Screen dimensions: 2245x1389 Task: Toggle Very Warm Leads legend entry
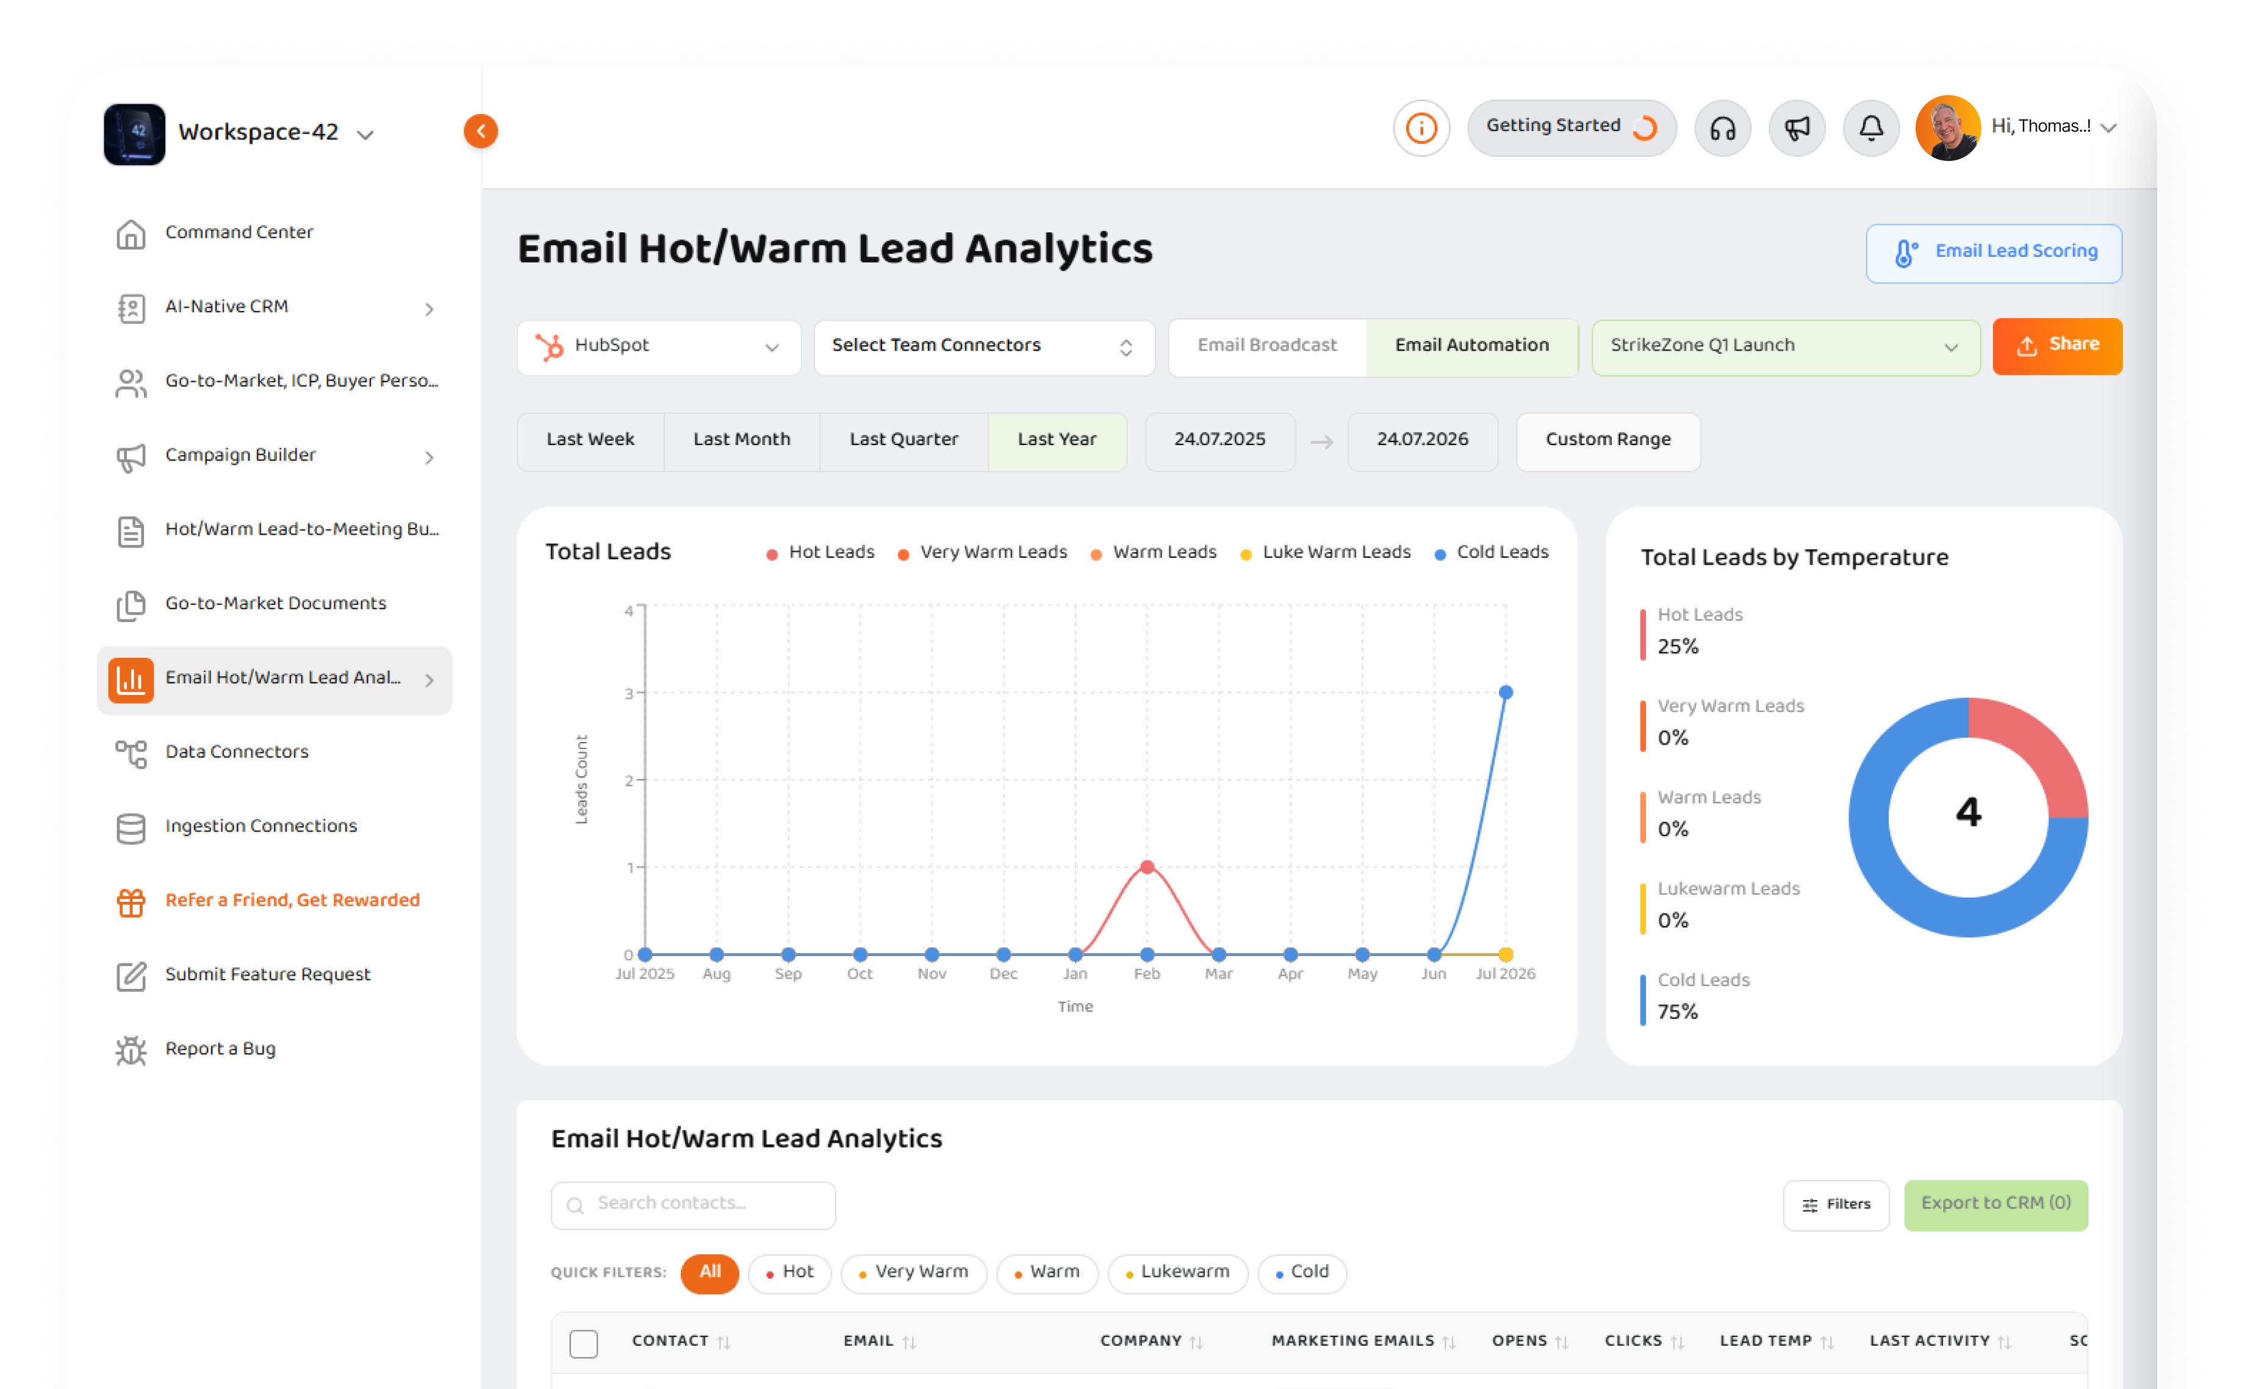click(x=982, y=553)
